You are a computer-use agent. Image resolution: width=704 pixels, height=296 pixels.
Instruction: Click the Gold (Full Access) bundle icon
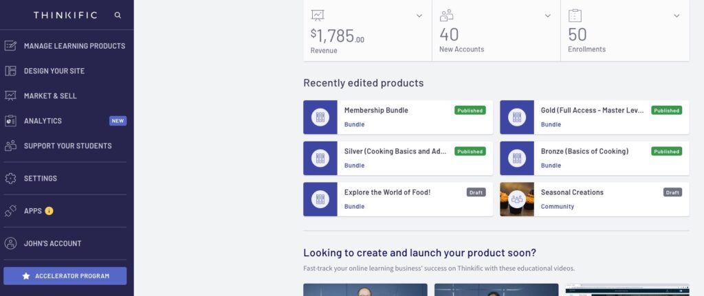point(517,117)
